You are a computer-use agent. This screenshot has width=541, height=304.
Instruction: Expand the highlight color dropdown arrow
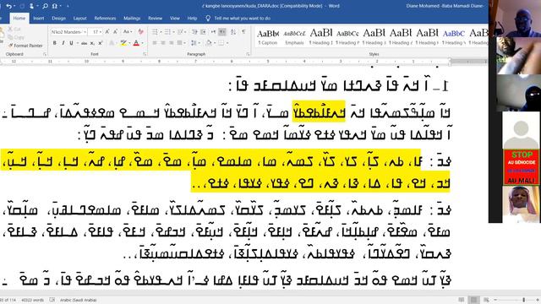pos(128,43)
